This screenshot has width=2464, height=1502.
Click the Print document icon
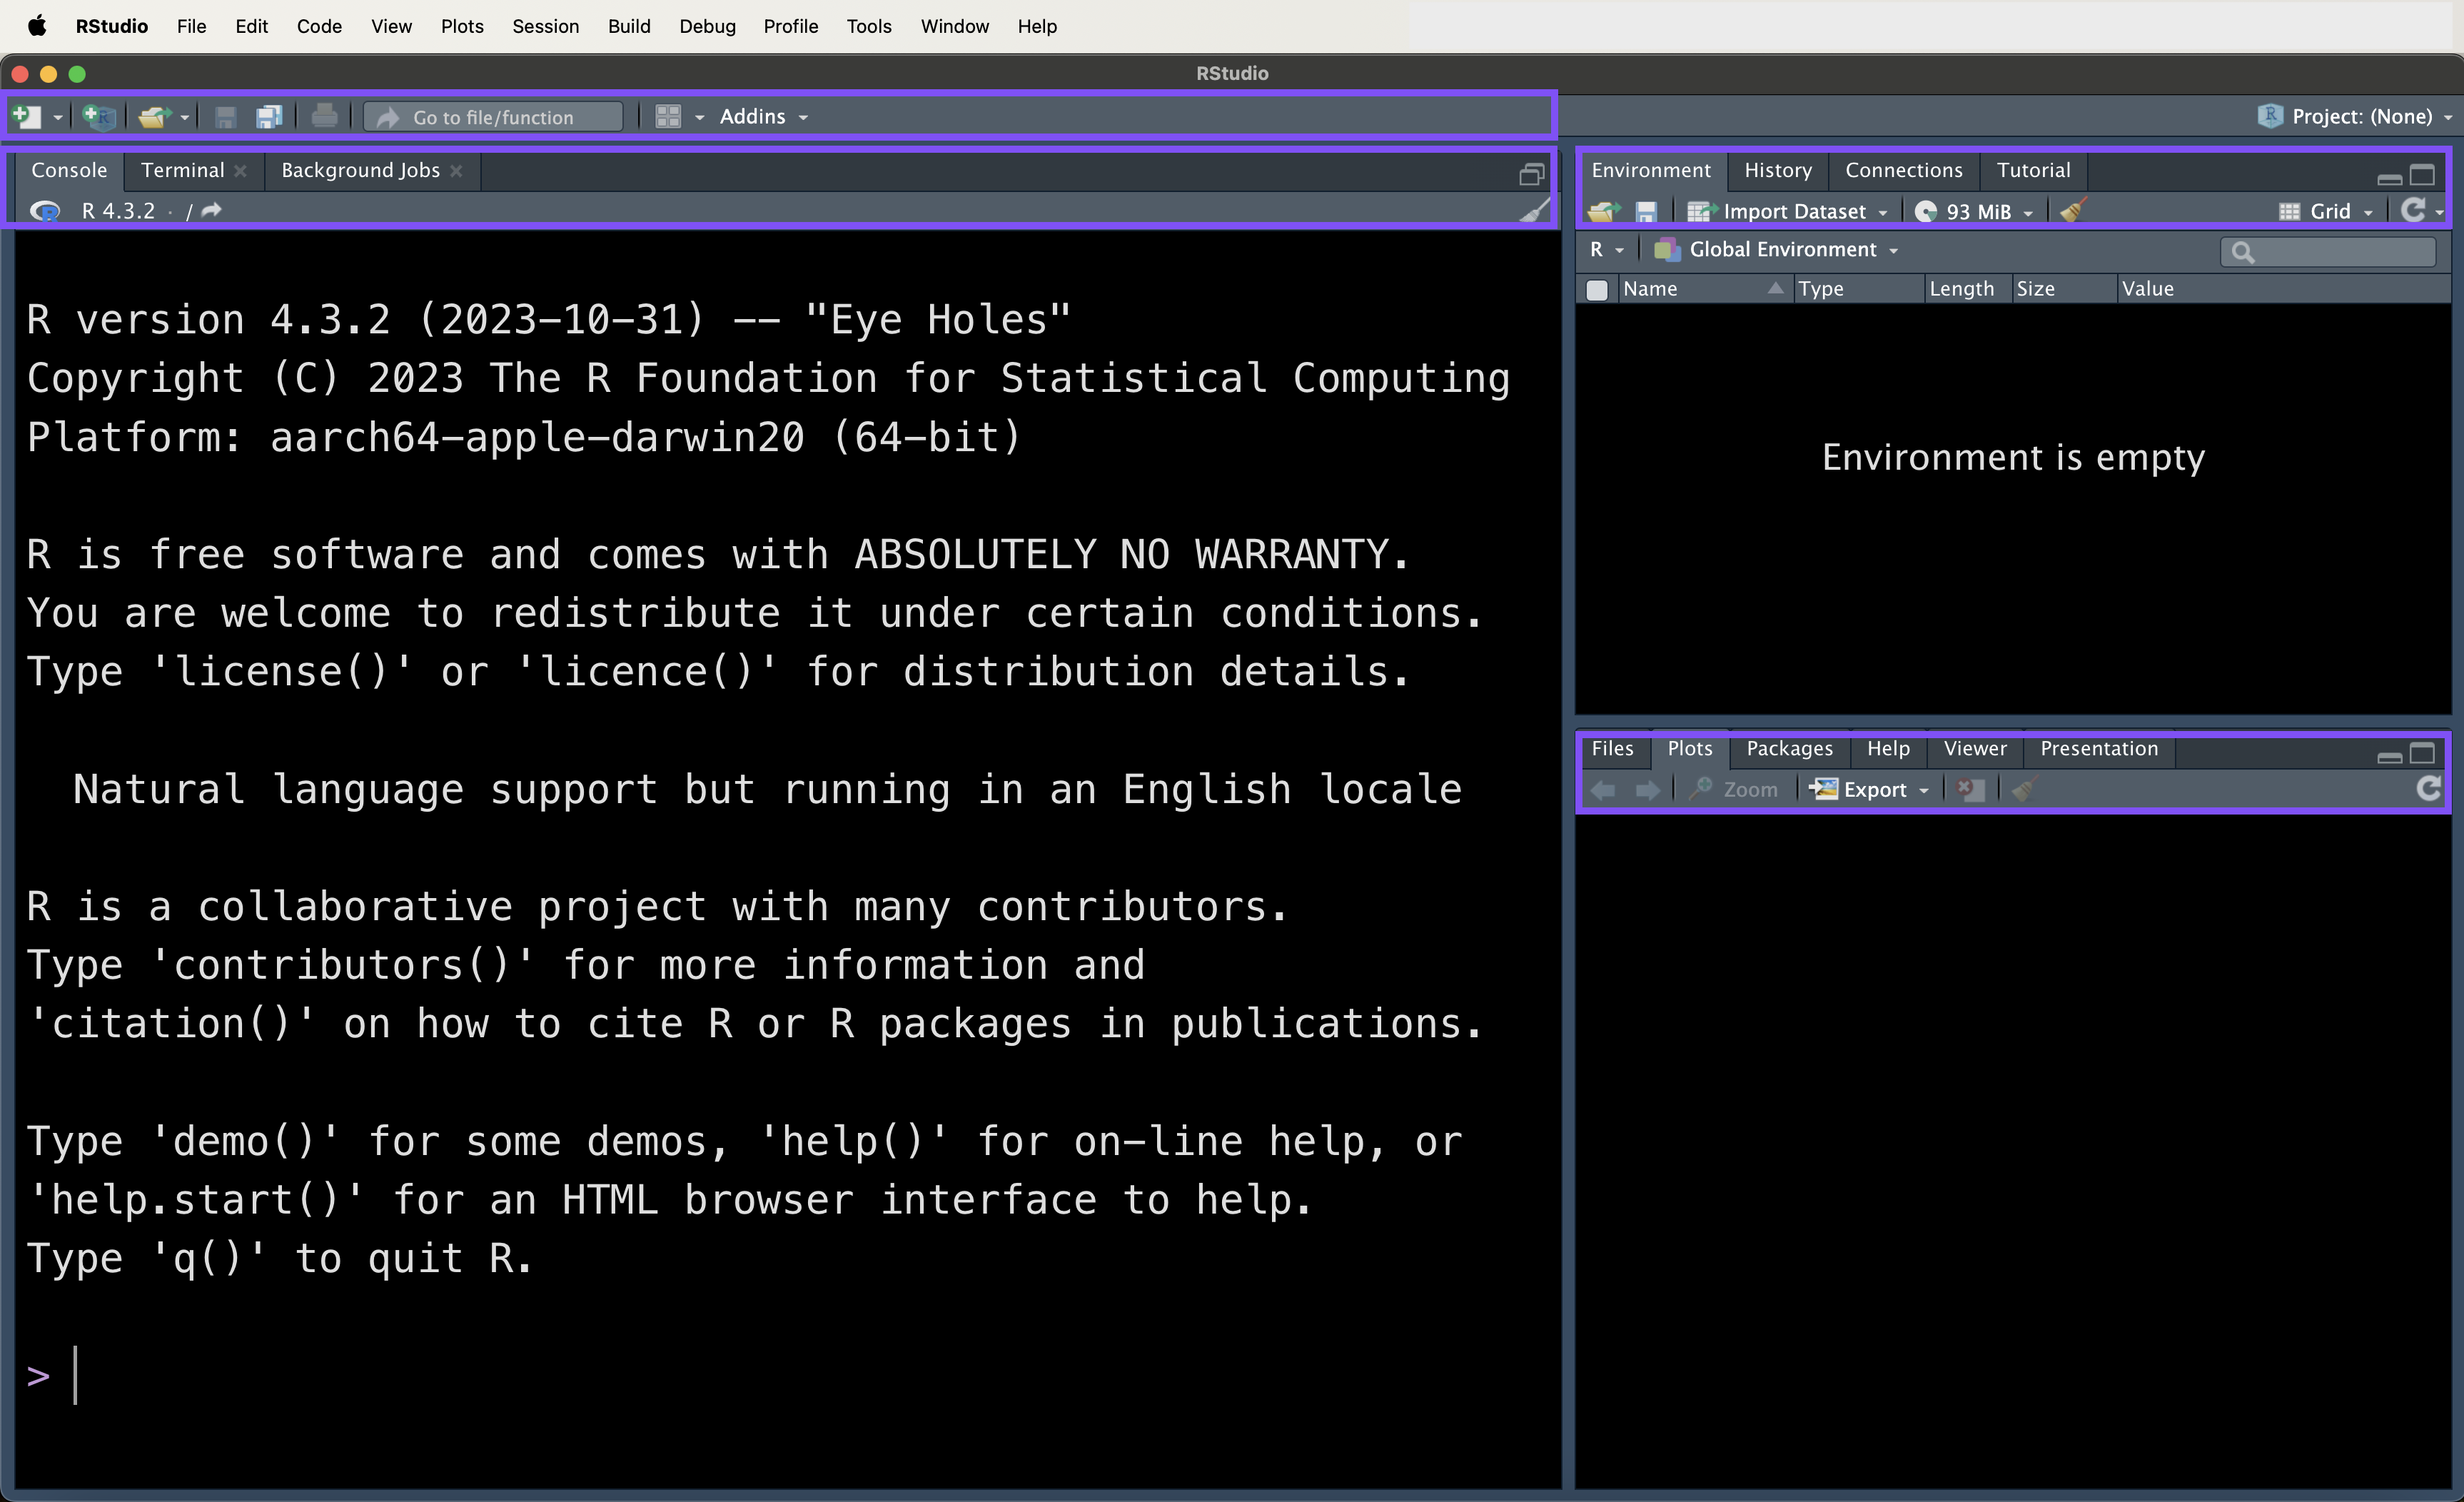click(324, 117)
